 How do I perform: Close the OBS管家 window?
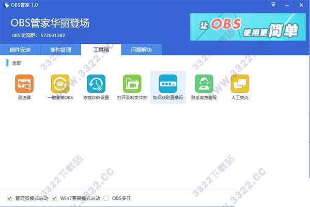click(x=301, y=5)
